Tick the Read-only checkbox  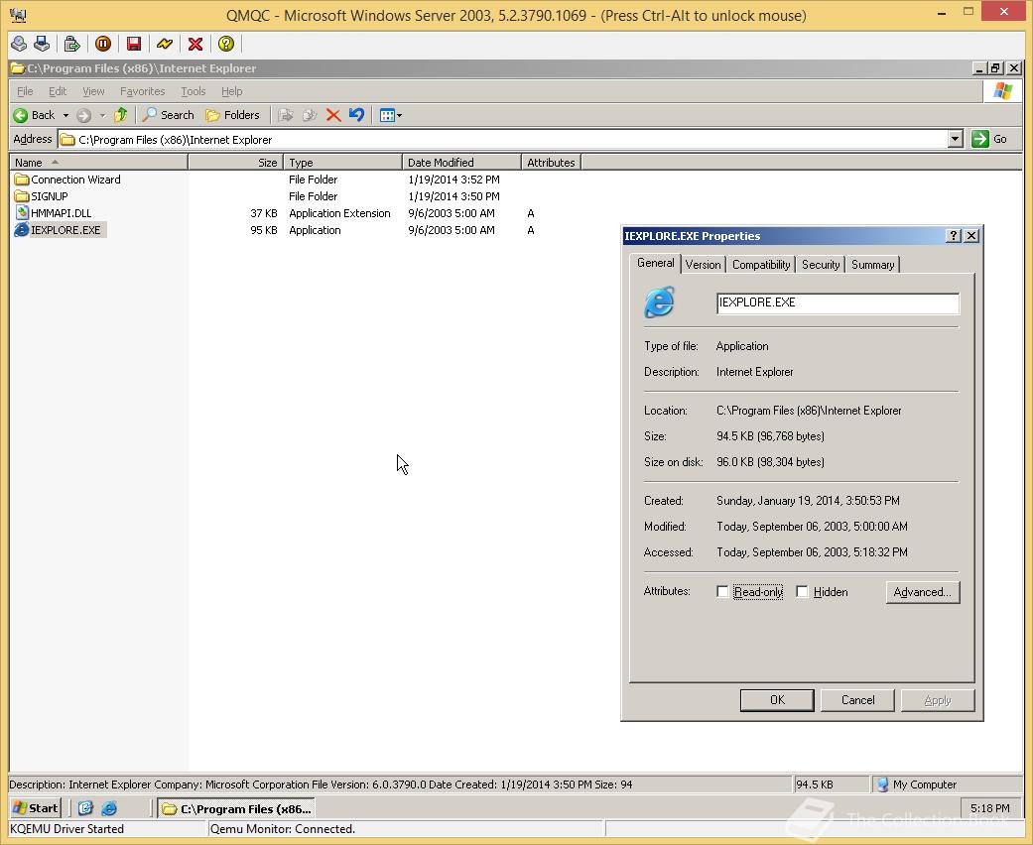tap(722, 592)
